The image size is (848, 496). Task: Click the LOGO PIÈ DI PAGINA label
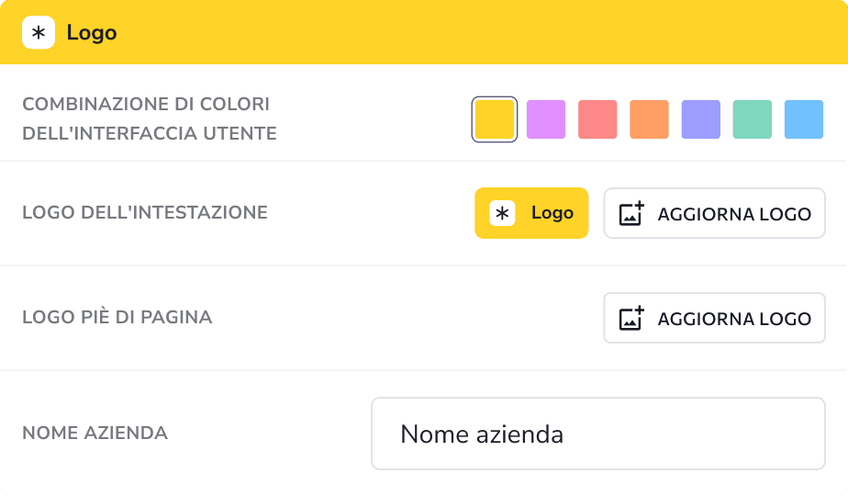[x=117, y=317]
